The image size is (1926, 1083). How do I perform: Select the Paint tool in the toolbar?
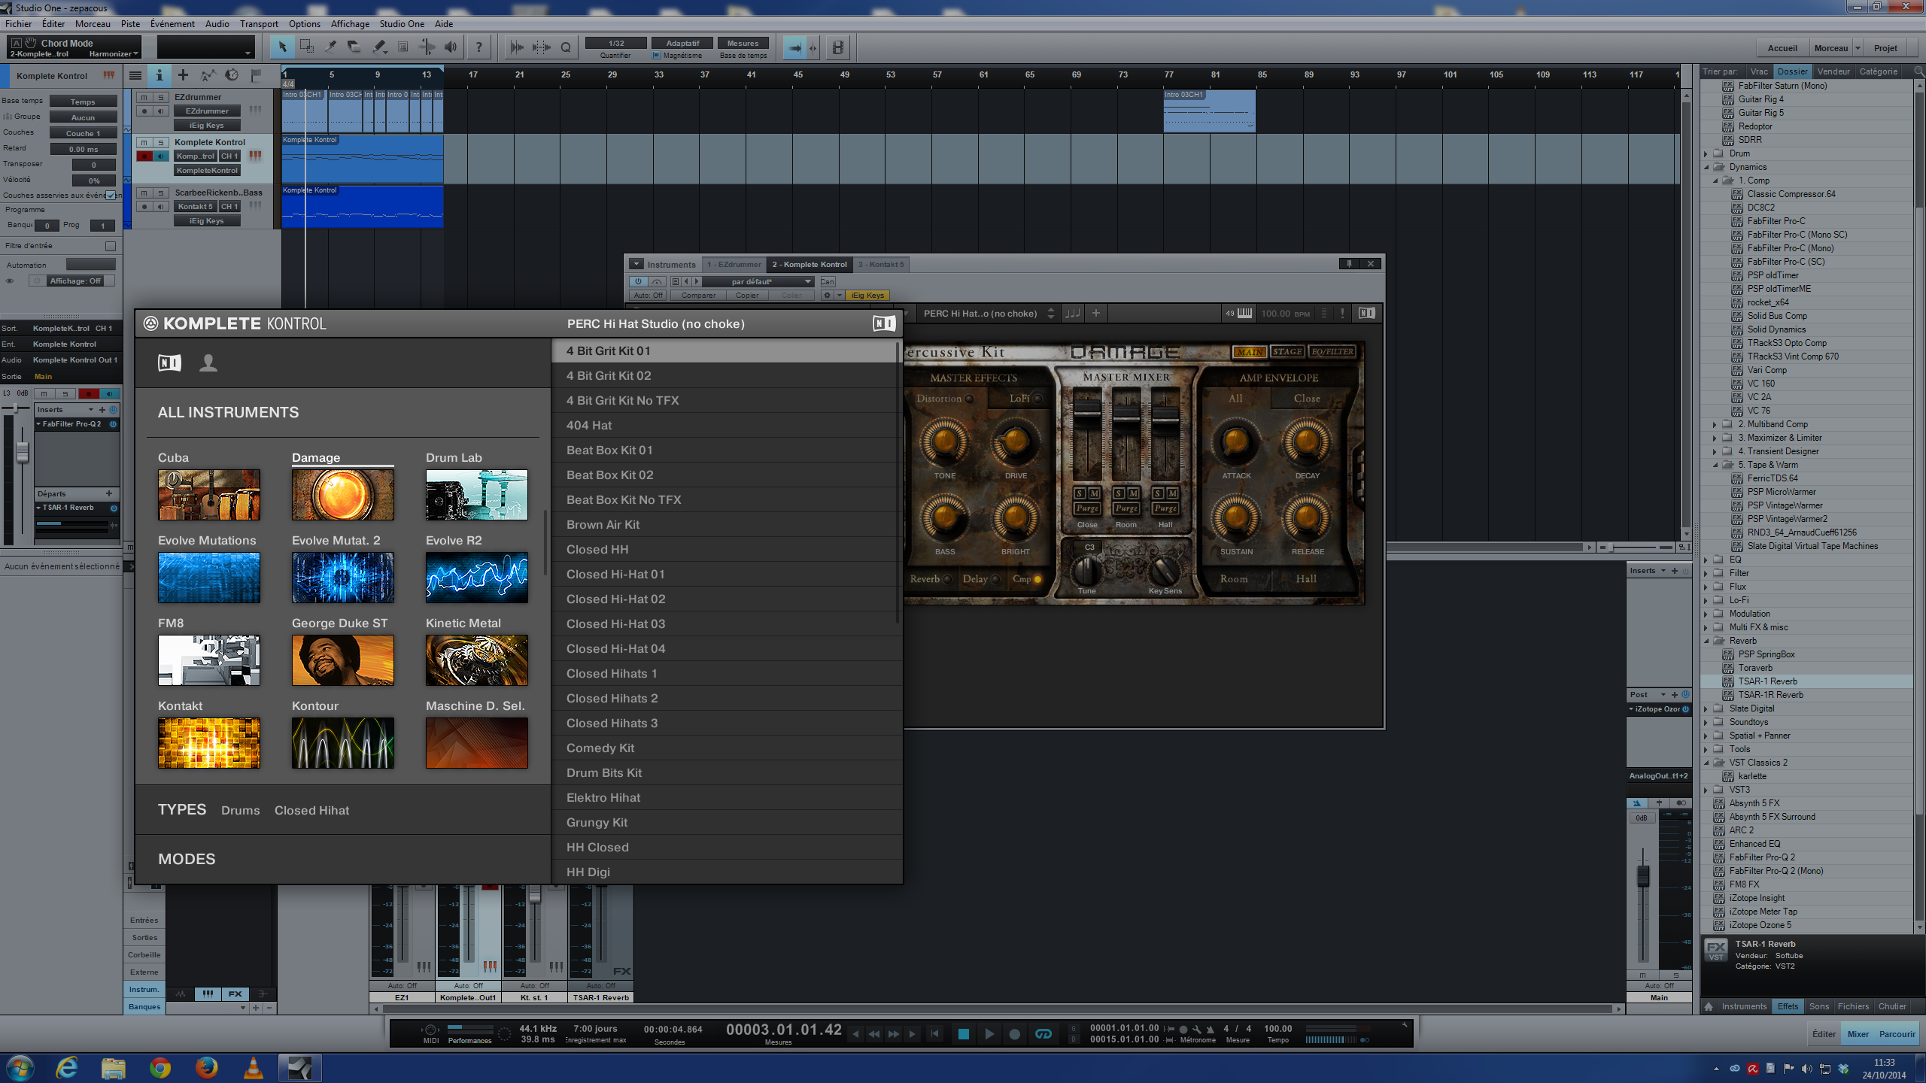pos(378,47)
